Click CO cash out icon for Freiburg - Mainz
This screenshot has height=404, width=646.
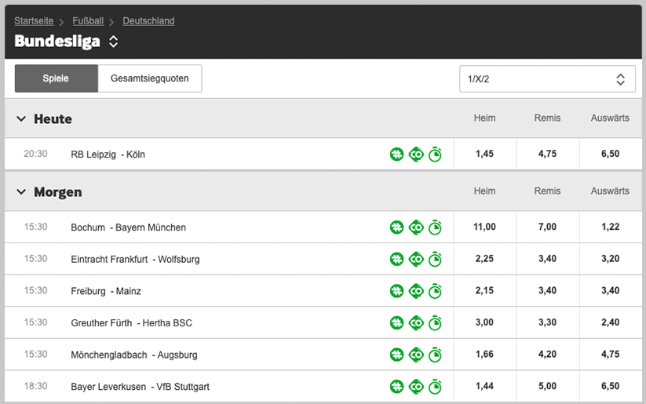pos(416,291)
